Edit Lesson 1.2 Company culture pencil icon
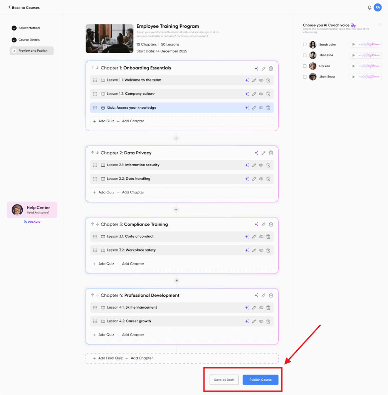The height and width of the screenshot is (395, 388). 254,94
